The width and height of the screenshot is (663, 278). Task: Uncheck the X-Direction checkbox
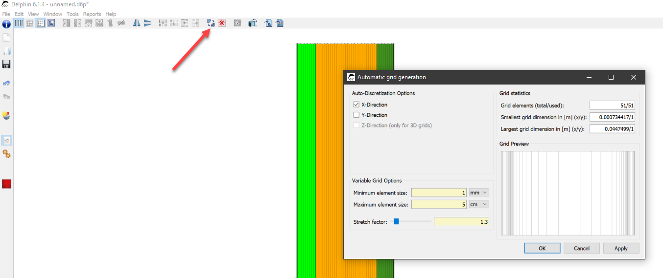click(x=356, y=105)
